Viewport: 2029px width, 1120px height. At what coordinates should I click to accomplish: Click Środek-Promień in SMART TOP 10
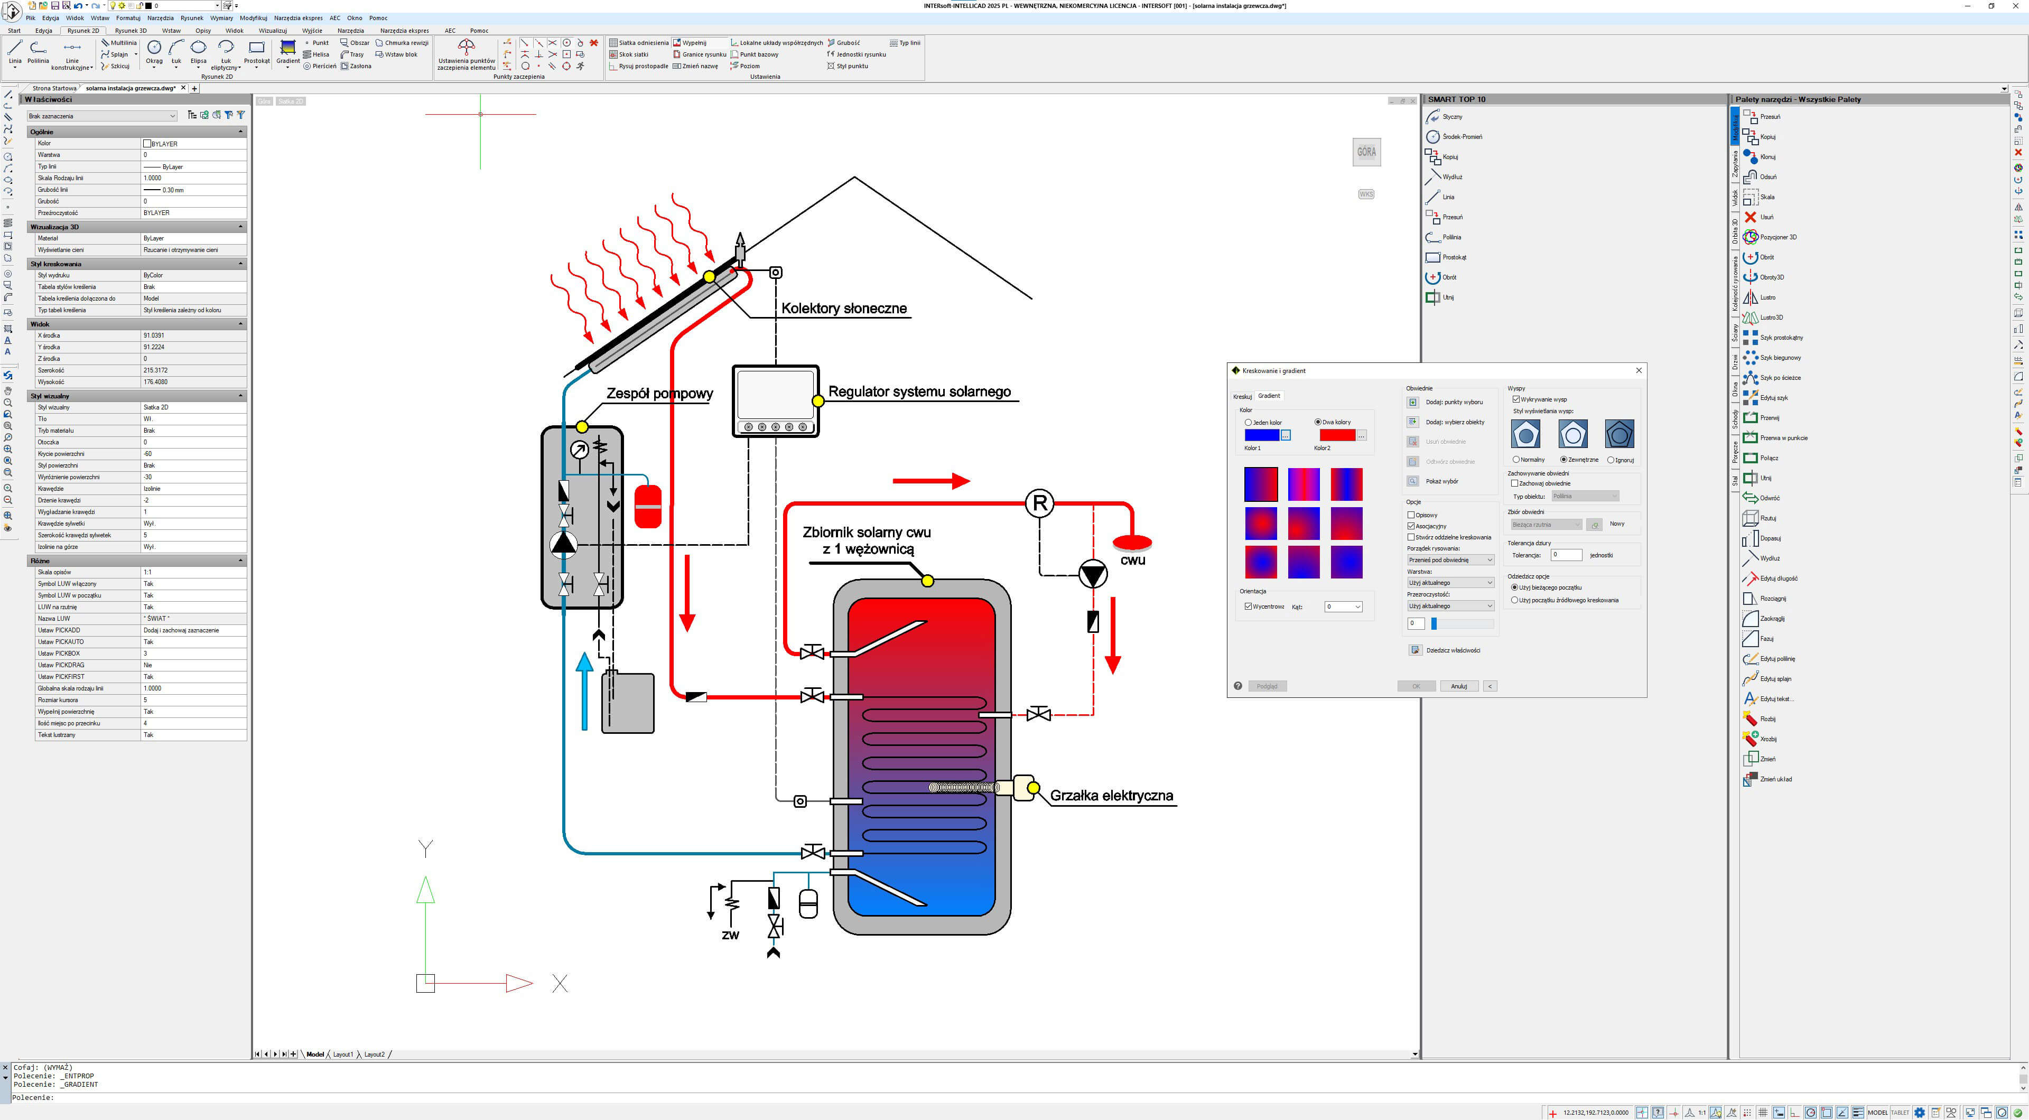point(1454,137)
